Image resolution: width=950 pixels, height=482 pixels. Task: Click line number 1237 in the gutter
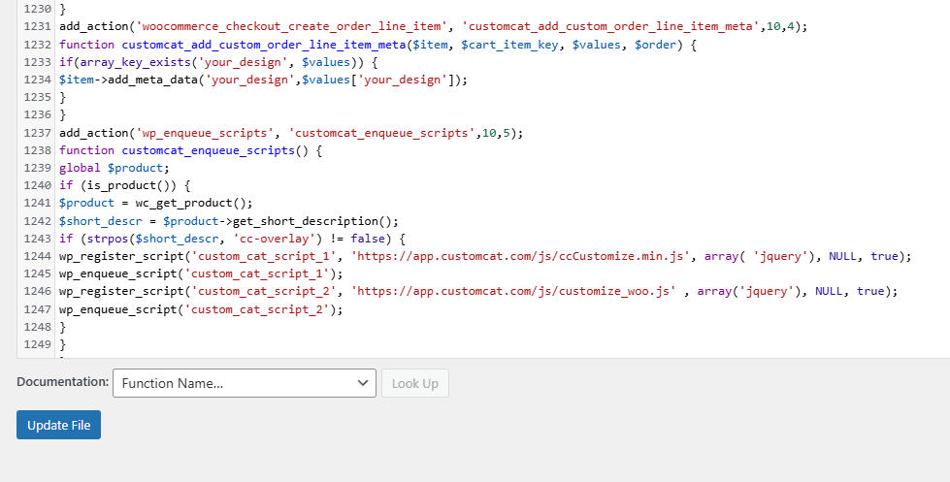click(x=37, y=133)
